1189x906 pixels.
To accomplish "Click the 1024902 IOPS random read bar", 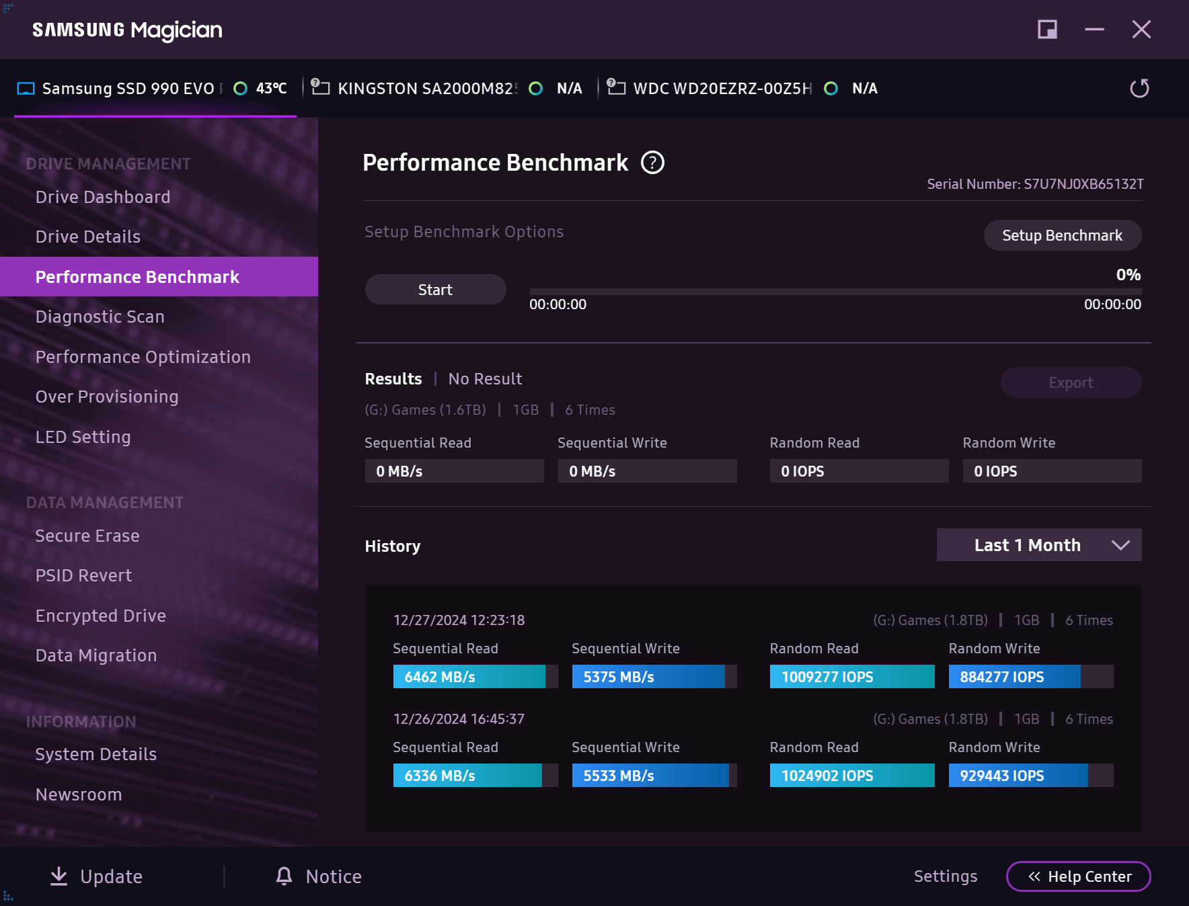I will click(x=852, y=775).
